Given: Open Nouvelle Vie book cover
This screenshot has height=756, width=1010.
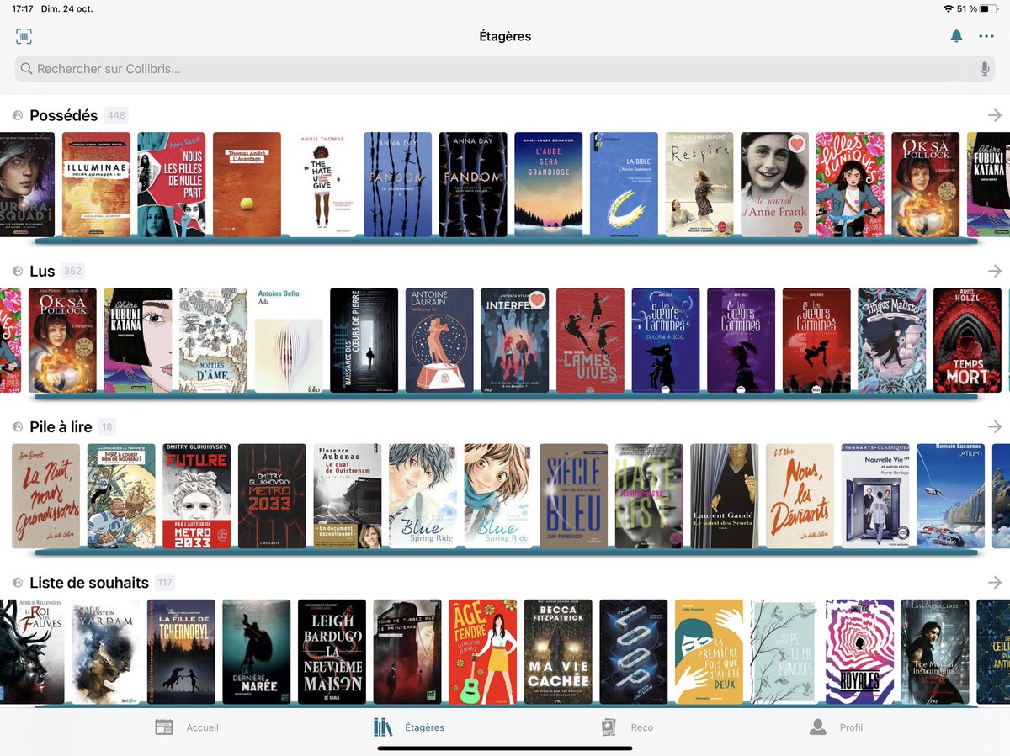Looking at the screenshot, I should 875,496.
